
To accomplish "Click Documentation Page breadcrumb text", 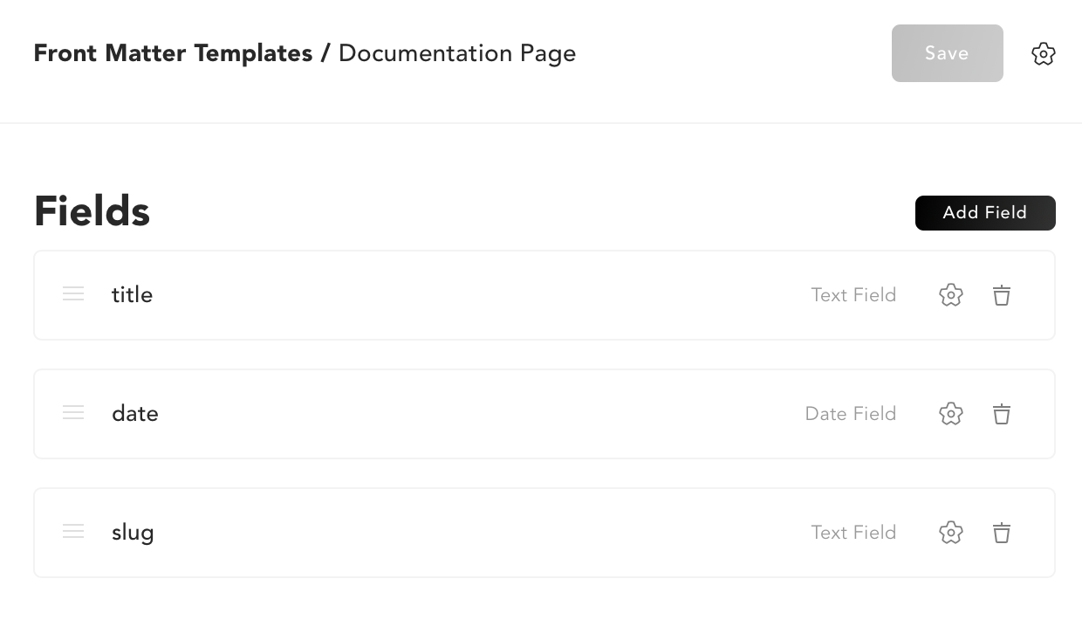I will pos(457,53).
